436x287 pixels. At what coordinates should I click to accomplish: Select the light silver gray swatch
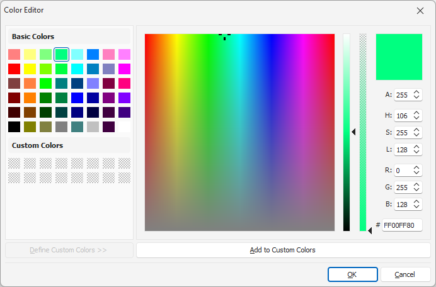point(93,127)
